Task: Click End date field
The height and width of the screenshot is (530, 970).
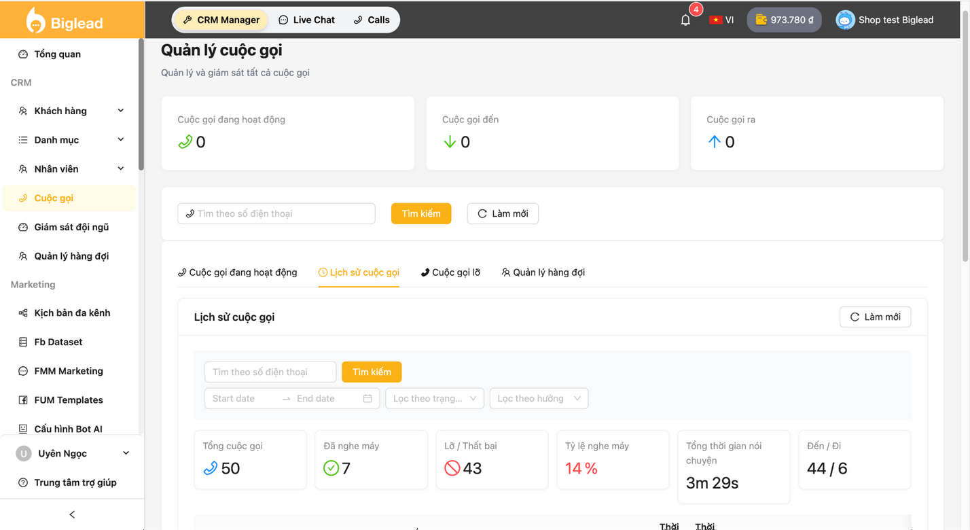Action: [x=325, y=398]
